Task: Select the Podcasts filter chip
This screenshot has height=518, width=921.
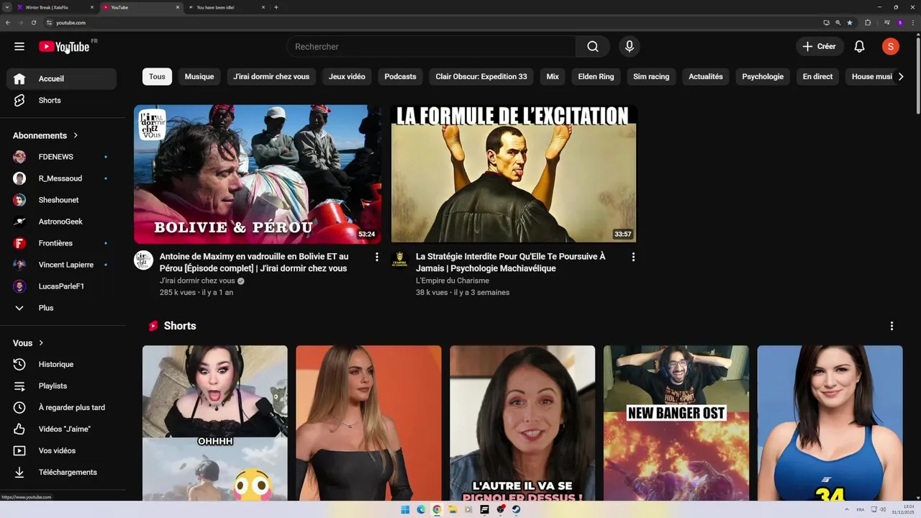Action: tap(400, 76)
